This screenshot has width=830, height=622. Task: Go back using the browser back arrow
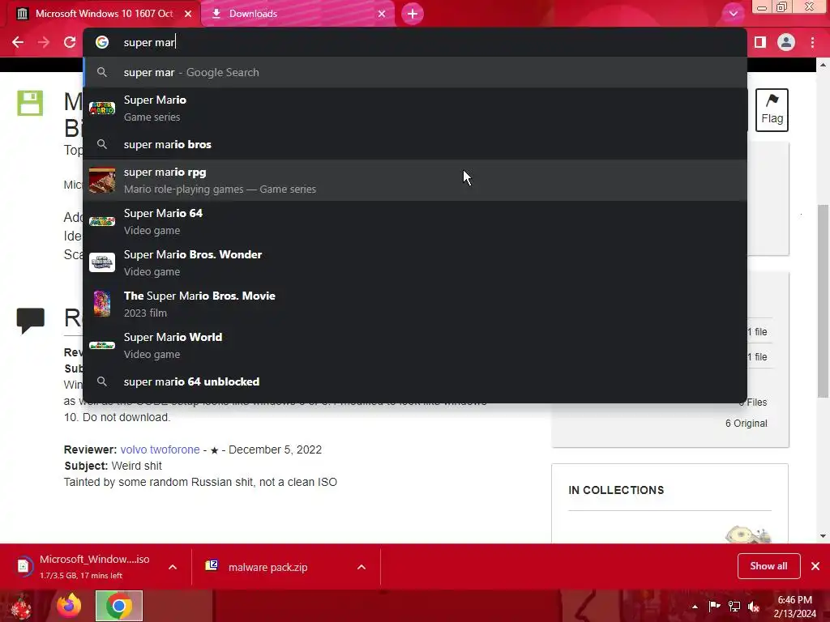point(18,42)
